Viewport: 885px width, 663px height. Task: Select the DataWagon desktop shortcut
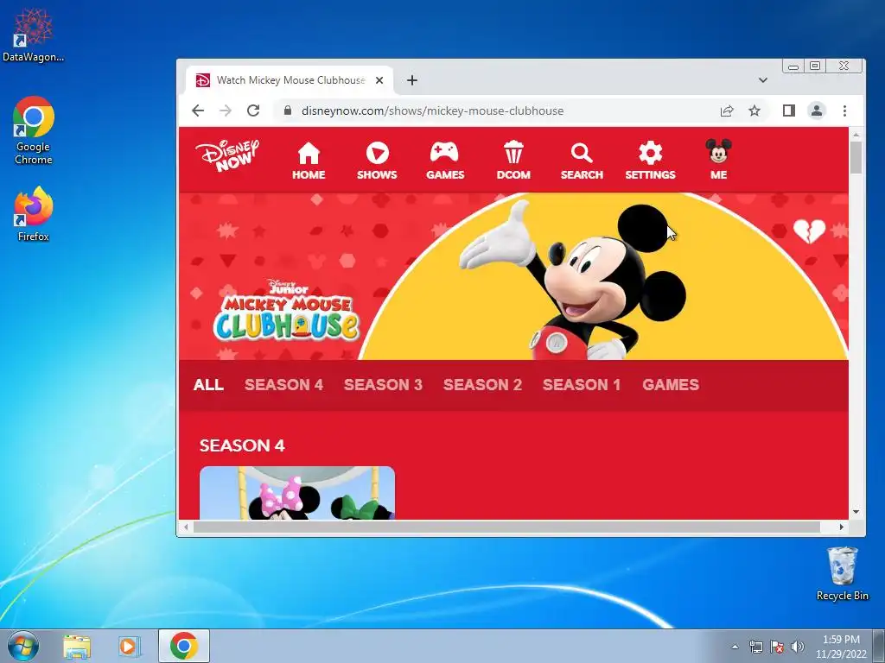[x=34, y=35]
